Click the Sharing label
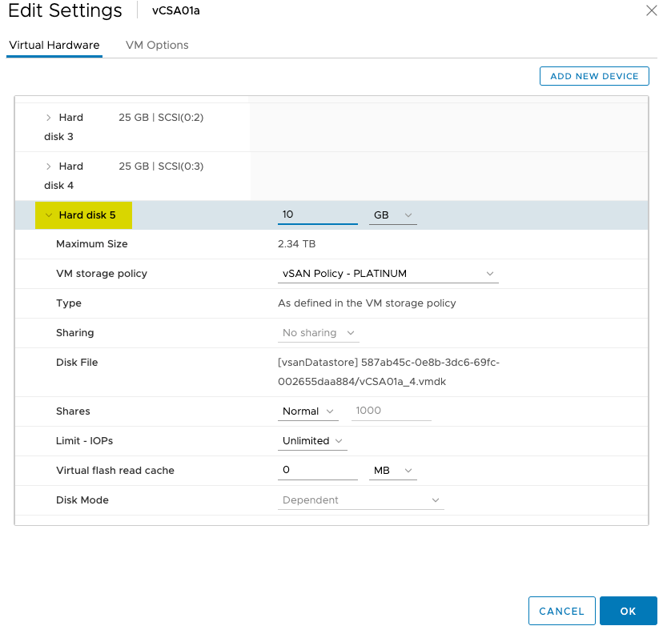This screenshot has height=638, width=671. coord(75,333)
